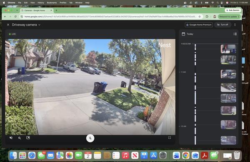Open Finder from the dock
Image resolution: width=250 pixels, height=162 pixels.
point(13,155)
